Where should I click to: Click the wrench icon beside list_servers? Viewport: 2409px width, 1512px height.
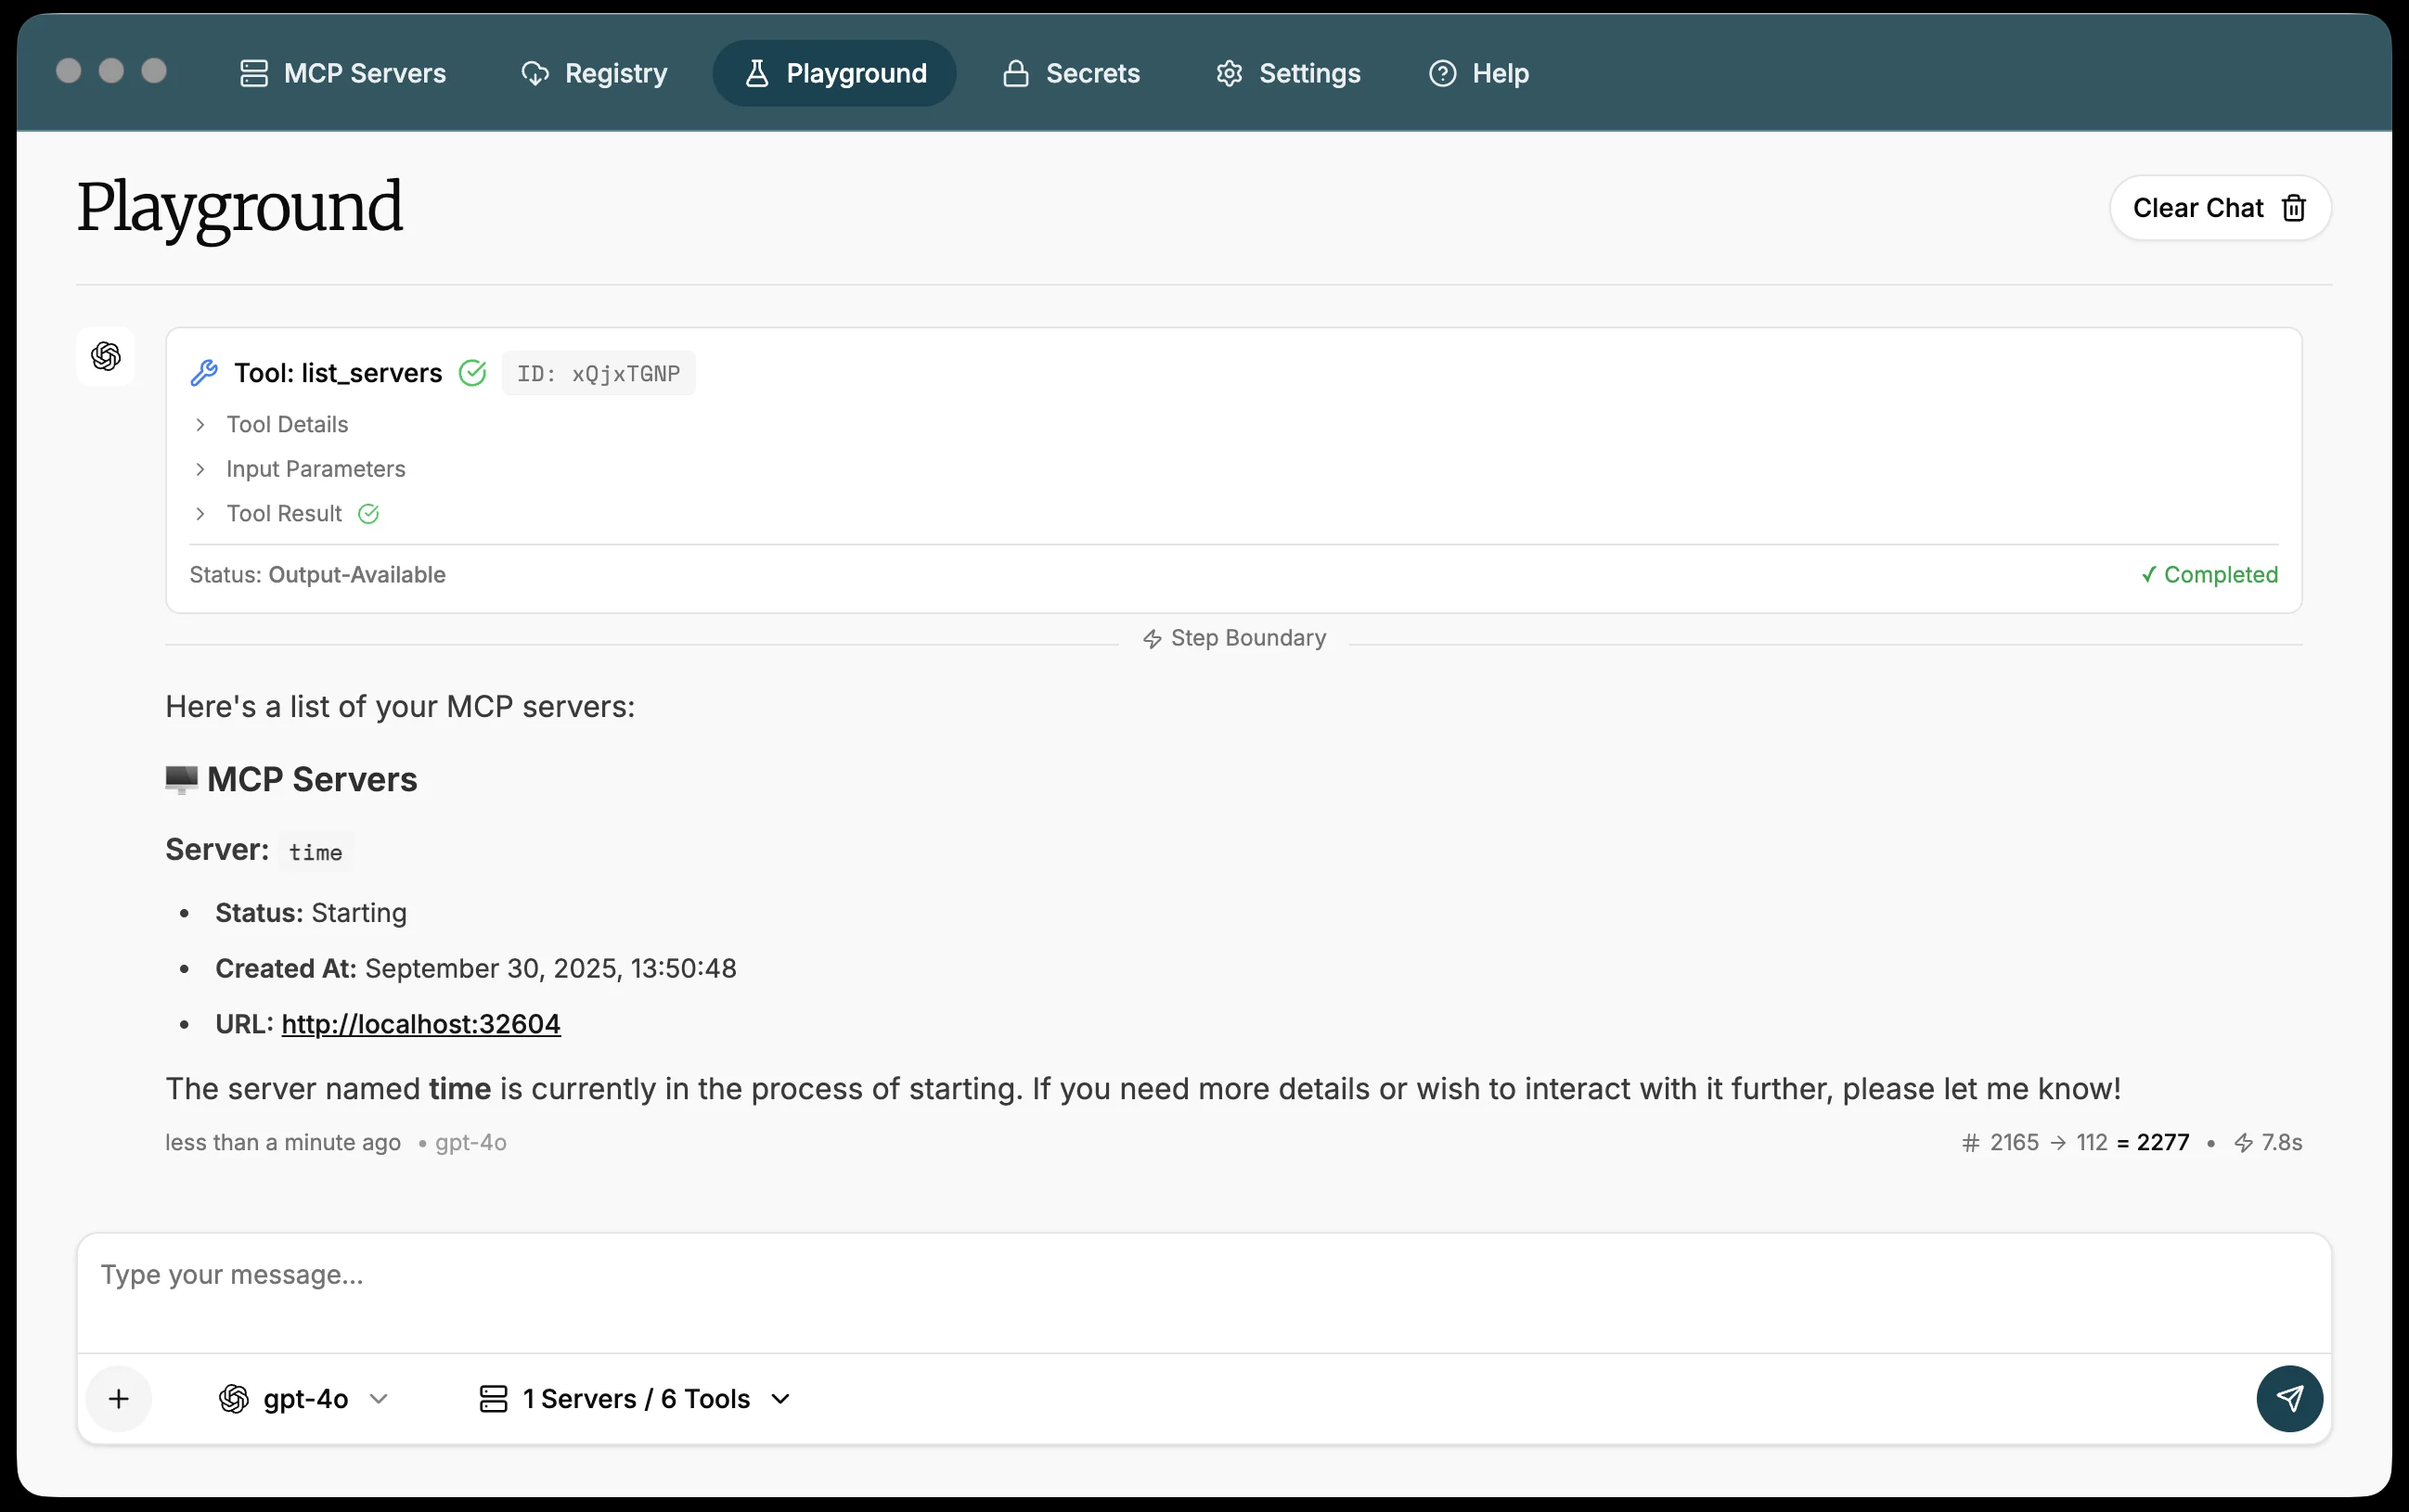[x=205, y=372]
